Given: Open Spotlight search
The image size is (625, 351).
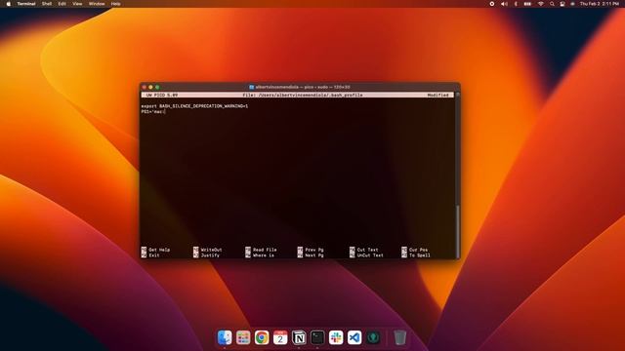Looking at the screenshot, I should pyautogui.click(x=552, y=4).
